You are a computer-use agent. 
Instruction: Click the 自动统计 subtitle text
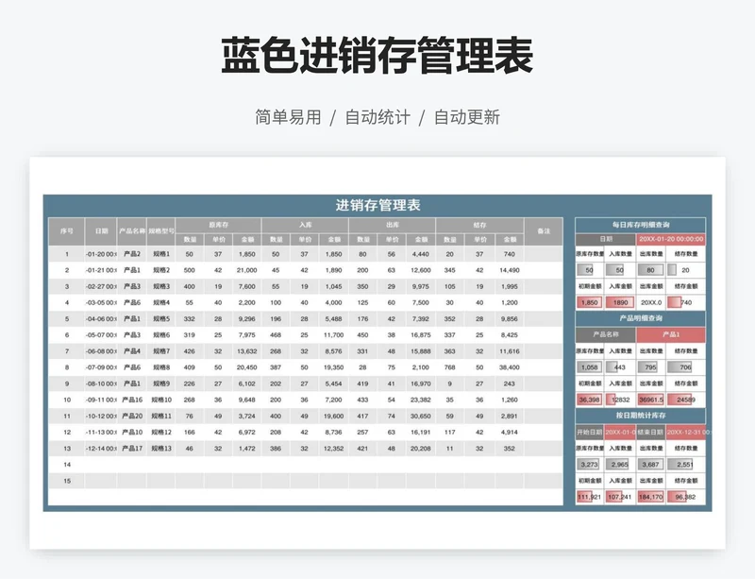(377, 117)
